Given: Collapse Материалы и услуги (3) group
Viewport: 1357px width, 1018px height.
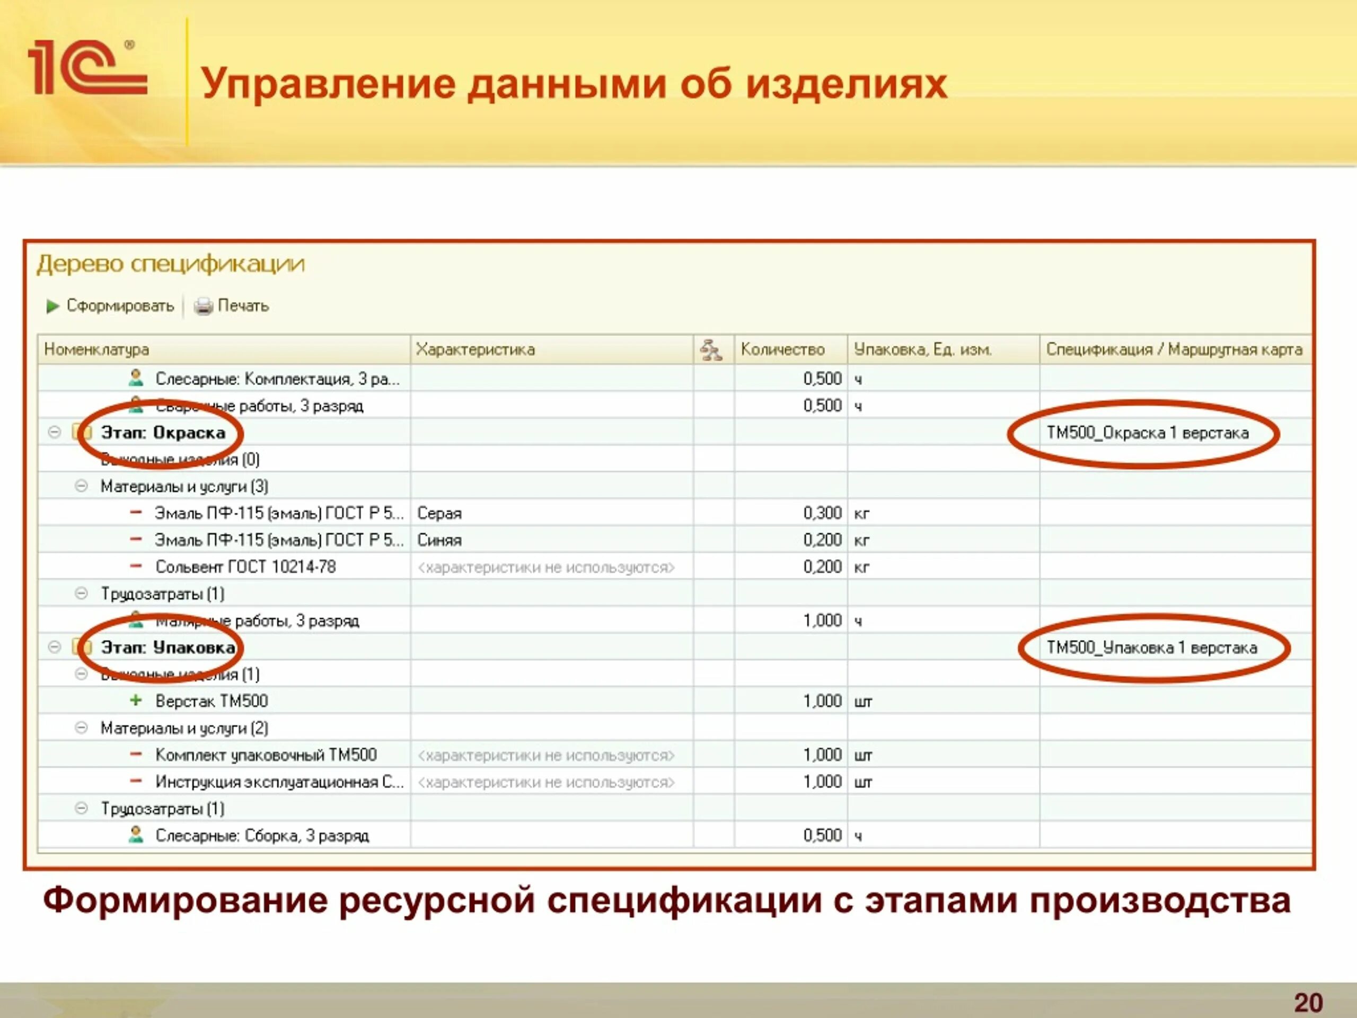Looking at the screenshot, I should (81, 487).
